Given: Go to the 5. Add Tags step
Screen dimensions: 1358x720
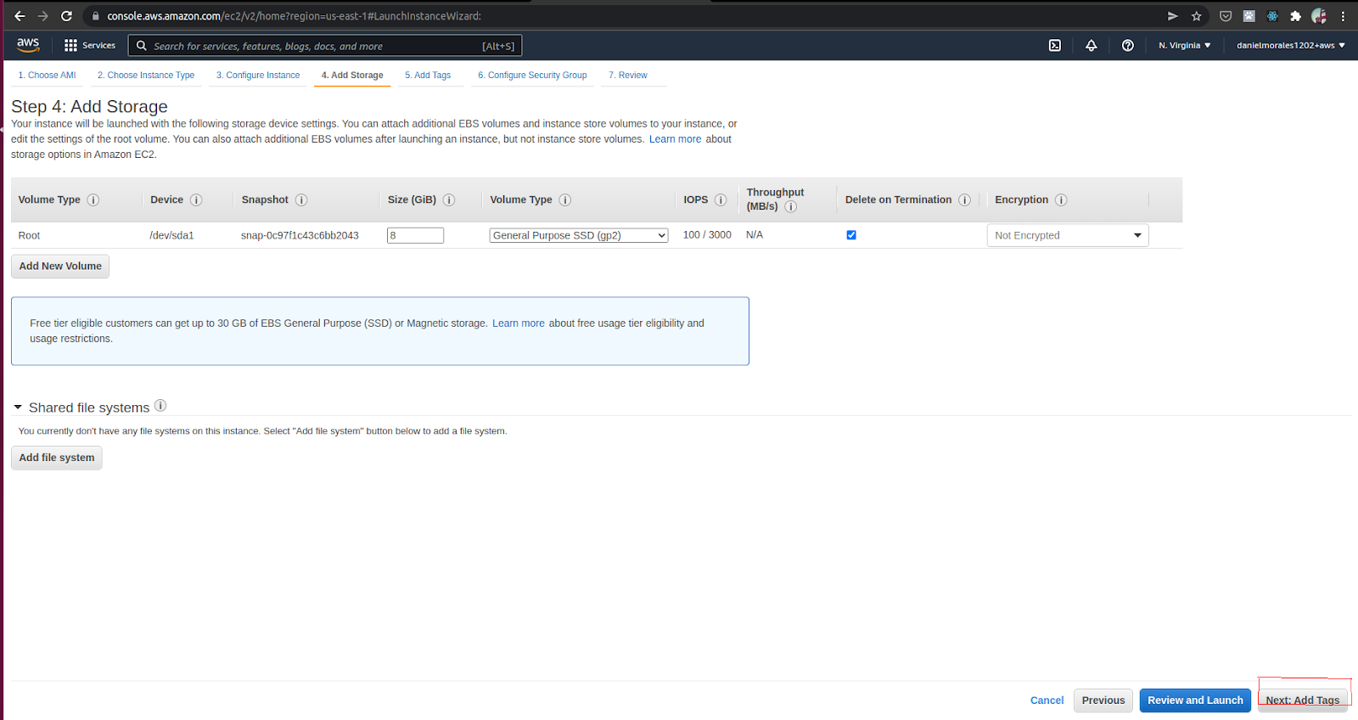Looking at the screenshot, I should pos(428,76).
